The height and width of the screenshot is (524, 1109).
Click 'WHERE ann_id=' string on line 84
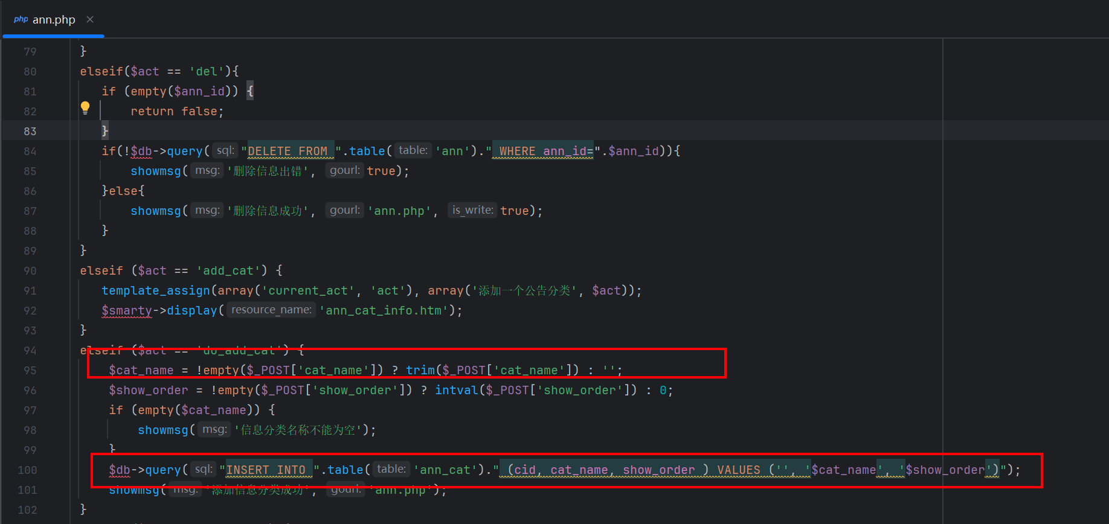[546, 151]
